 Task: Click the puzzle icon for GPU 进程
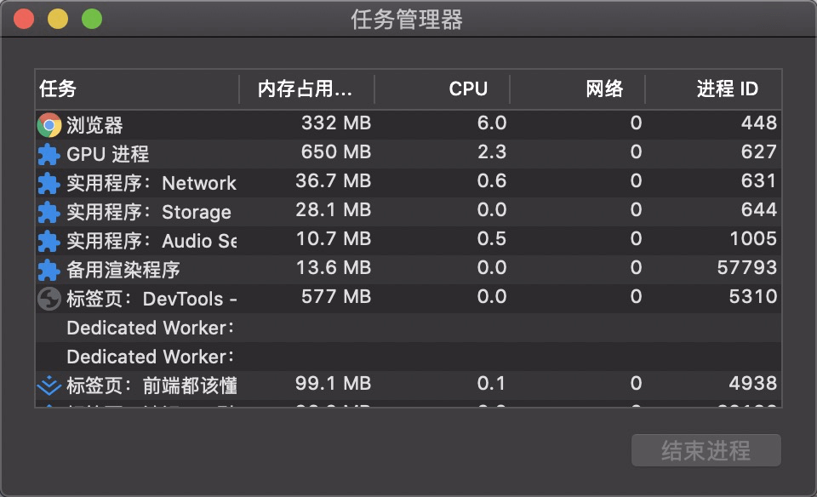pos(49,154)
